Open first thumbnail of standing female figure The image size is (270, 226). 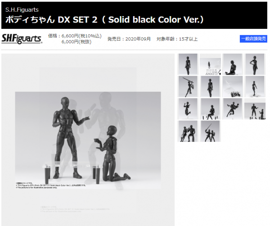[188, 64]
